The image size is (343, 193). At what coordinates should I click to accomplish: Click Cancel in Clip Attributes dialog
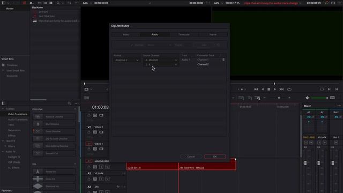click(x=191, y=157)
